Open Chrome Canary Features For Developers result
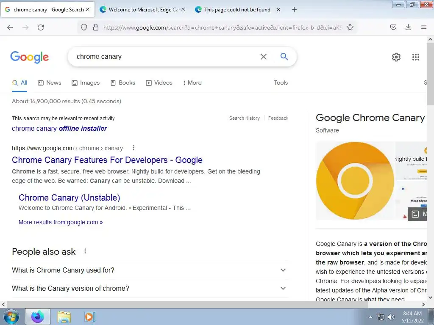The image size is (434, 325). tap(107, 160)
